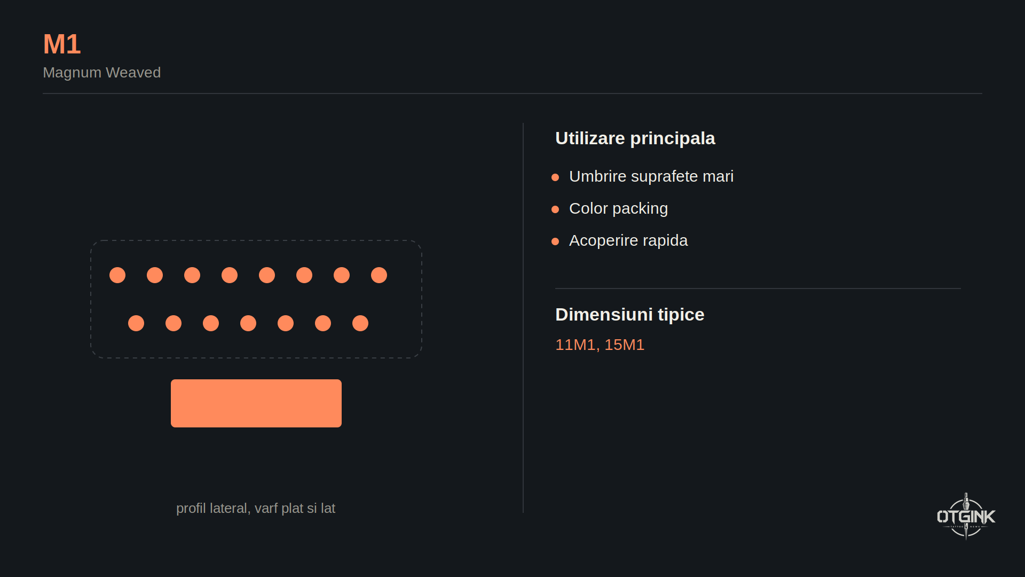Viewport: 1025px width, 577px height.
Task: Click the last needle dot in bottom row
Action: 360,323
